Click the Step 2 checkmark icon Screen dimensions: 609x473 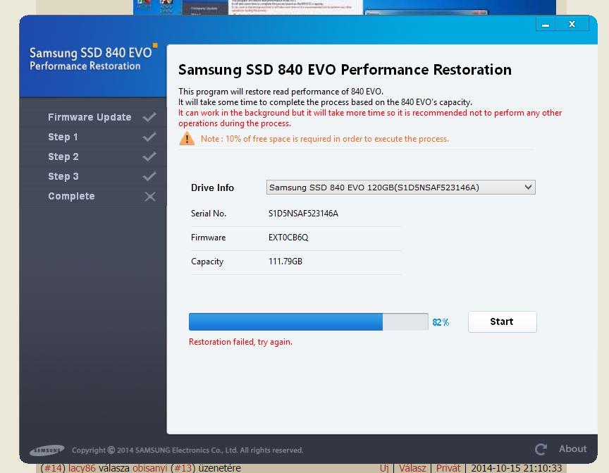(x=149, y=156)
